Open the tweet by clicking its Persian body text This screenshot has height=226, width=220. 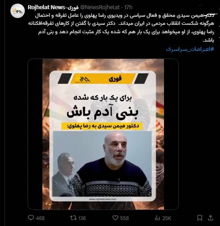click(x=121, y=28)
